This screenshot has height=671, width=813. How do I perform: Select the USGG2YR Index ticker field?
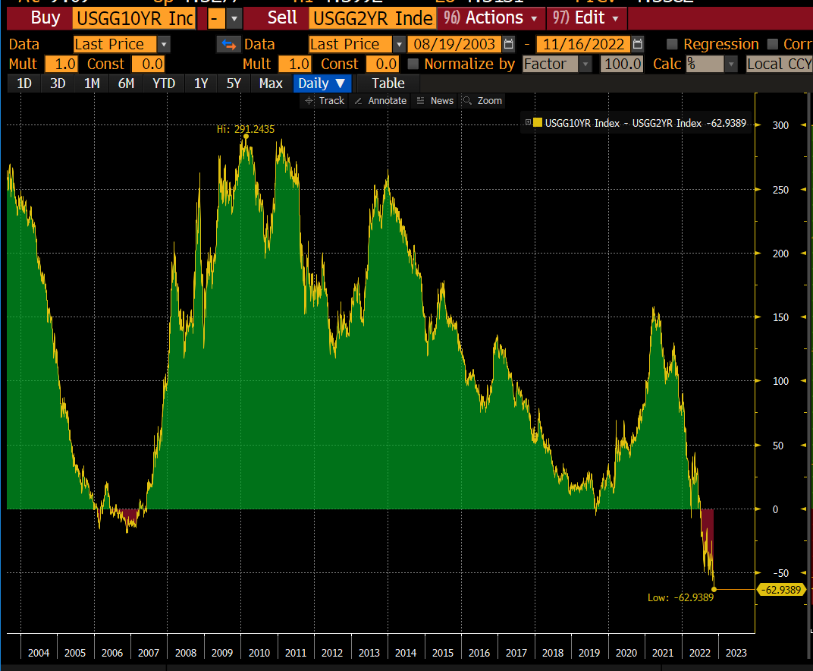(x=372, y=17)
